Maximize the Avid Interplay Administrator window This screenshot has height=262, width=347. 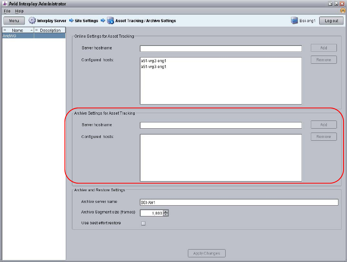coord(336,3)
